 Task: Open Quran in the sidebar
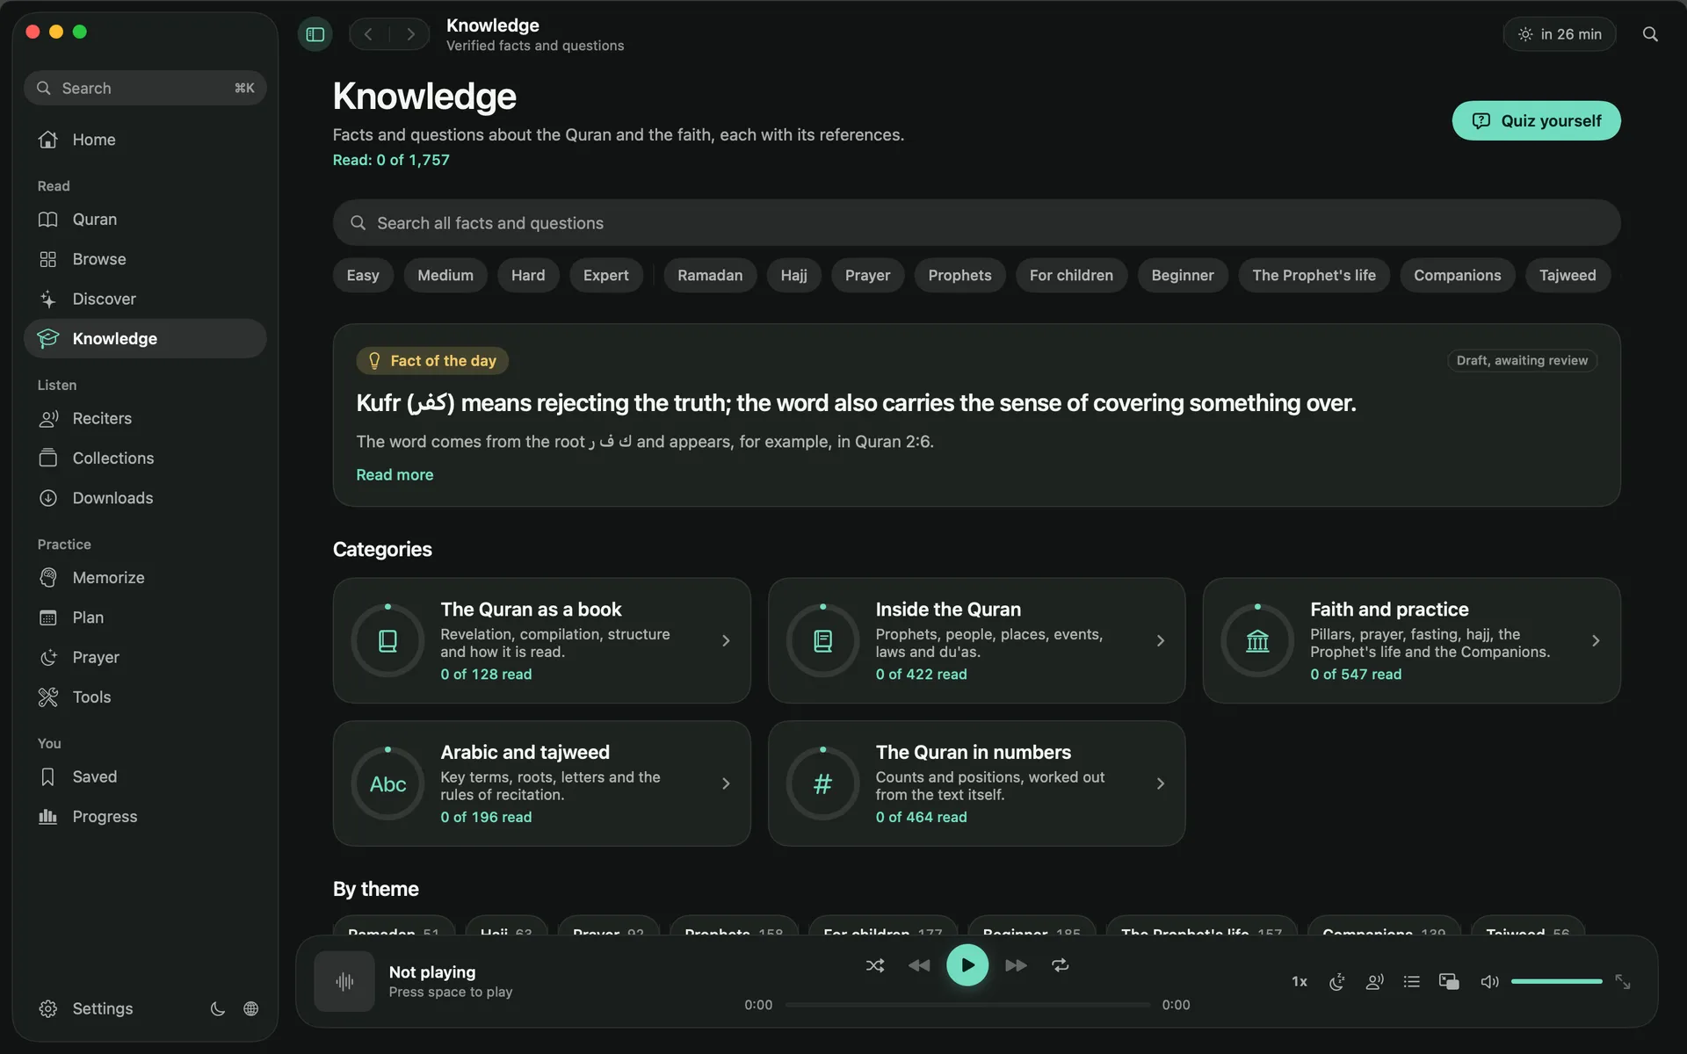pos(145,220)
